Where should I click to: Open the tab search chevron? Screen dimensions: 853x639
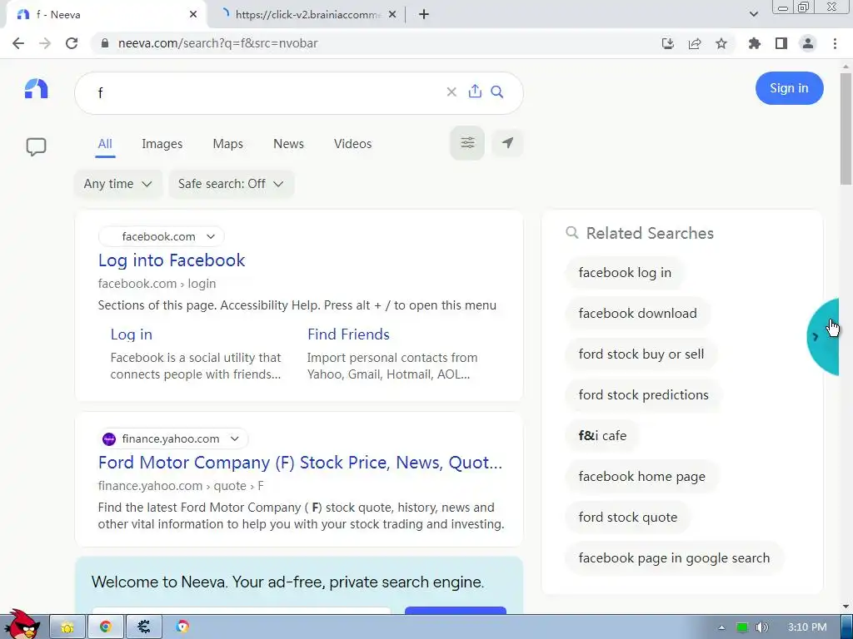753,15
